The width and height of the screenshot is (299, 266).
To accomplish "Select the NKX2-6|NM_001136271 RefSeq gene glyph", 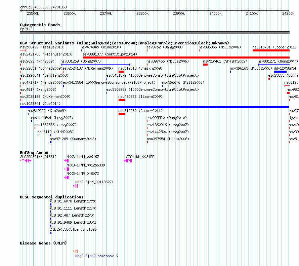I will click(75, 186).
